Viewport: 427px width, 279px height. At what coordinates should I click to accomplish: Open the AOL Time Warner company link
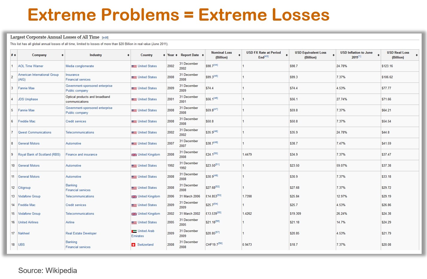click(30, 66)
